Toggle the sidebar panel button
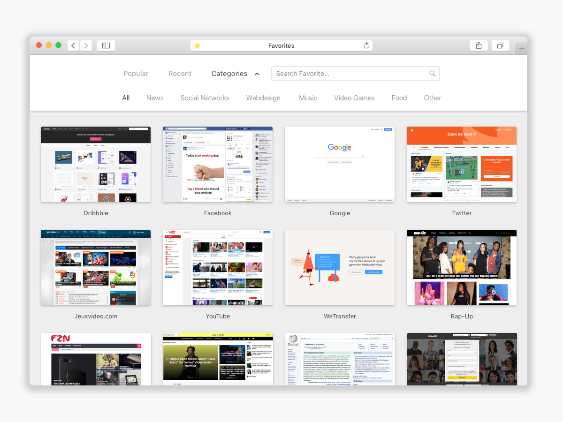563x422 pixels. pyautogui.click(x=106, y=45)
